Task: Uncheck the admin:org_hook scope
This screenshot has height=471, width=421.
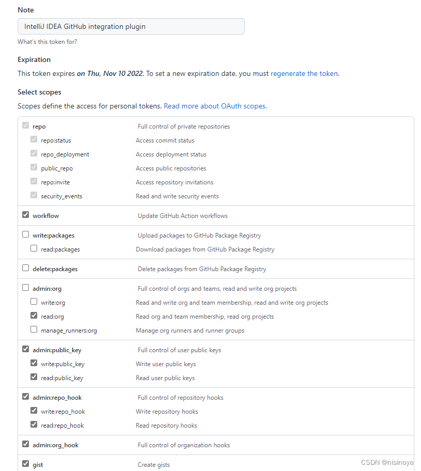Action: point(25,444)
